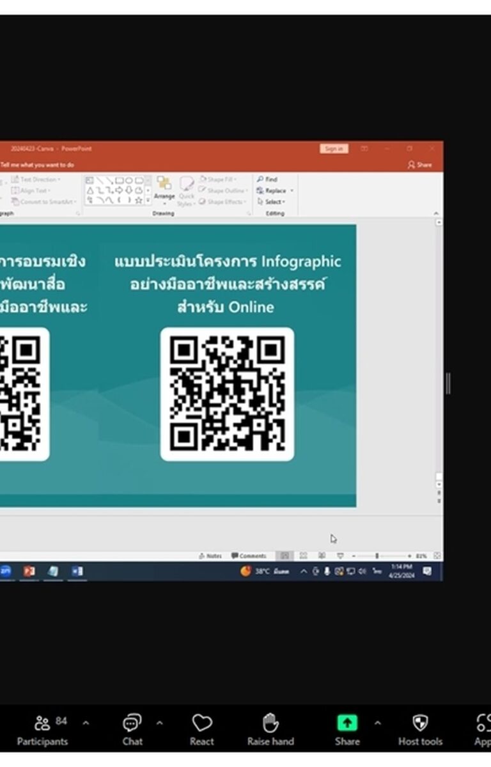Screen dimensions: 491x767
Task: Open the Zoom Participants panel
Action: click(x=42, y=731)
